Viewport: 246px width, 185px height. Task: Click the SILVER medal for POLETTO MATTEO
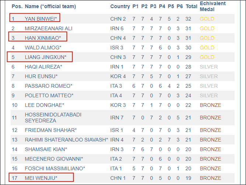pos(209,95)
